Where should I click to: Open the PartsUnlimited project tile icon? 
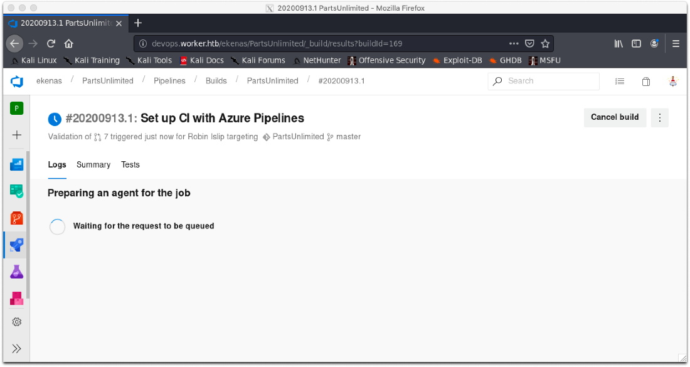(17, 109)
